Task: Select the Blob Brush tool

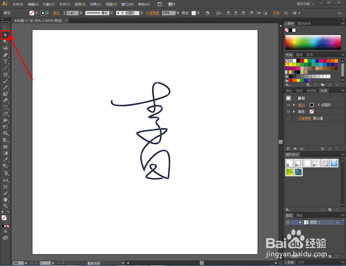Action: tap(5, 94)
